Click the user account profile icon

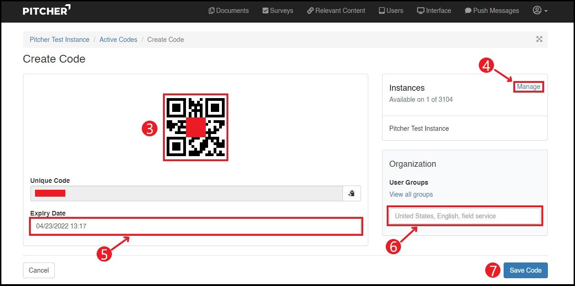[537, 10]
